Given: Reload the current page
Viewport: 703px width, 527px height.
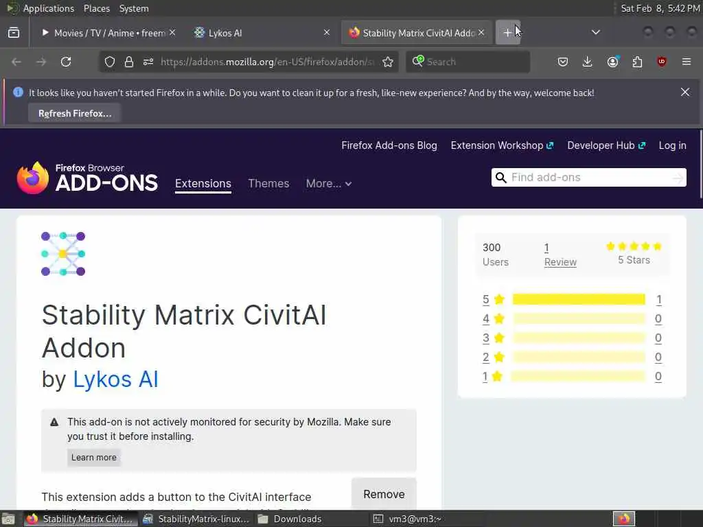Looking at the screenshot, I should (x=66, y=62).
